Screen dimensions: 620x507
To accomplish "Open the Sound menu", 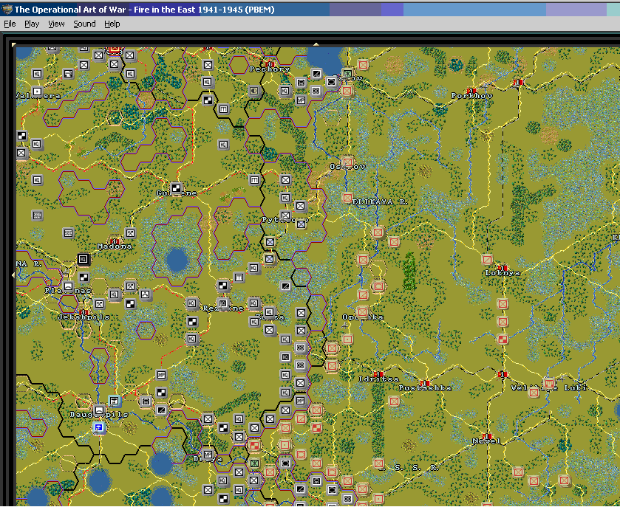I will click(84, 24).
